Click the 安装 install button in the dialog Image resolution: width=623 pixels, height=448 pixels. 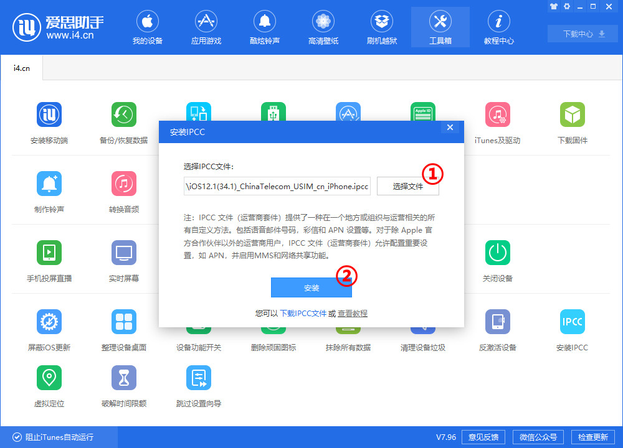point(311,287)
